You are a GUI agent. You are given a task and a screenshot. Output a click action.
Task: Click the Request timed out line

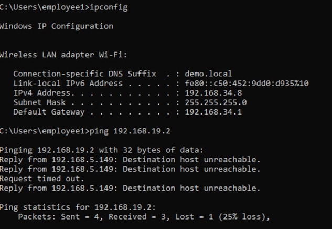(42, 179)
